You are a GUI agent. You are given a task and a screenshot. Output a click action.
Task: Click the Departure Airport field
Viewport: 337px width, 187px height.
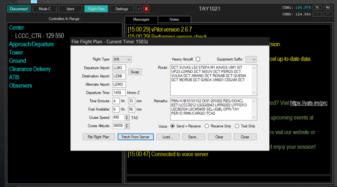point(119,68)
